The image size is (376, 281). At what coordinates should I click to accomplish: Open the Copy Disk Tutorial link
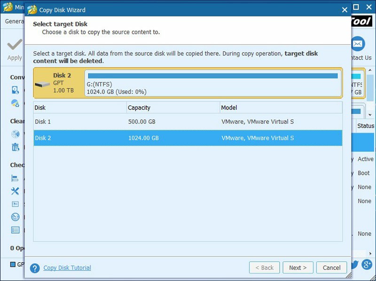pyautogui.click(x=67, y=267)
